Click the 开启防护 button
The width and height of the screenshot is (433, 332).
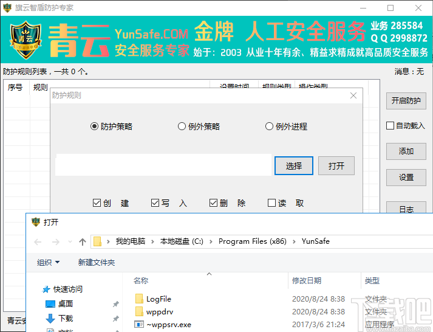[406, 101]
